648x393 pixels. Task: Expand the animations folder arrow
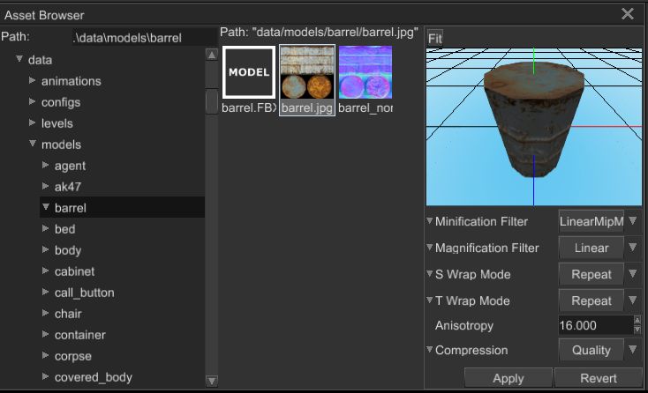coord(33,80)
